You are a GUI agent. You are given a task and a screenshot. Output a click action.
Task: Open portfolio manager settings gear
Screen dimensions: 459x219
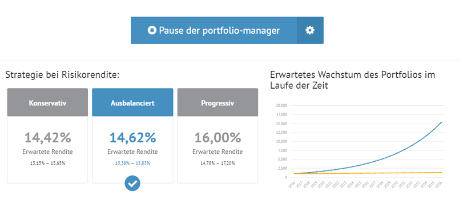[310, 30]
